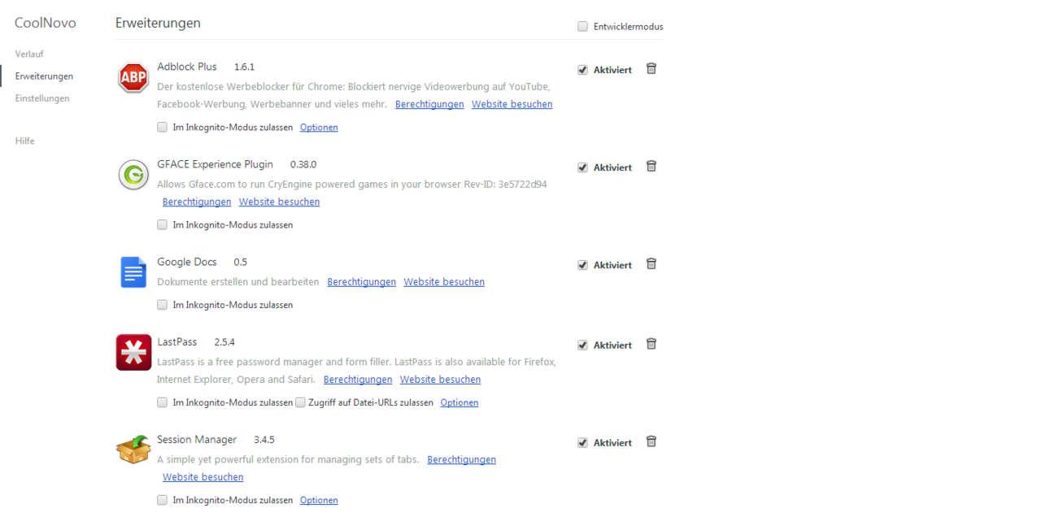Select Erweiterungen in the sidebar
1041x517 pixels.
point(44,76)
